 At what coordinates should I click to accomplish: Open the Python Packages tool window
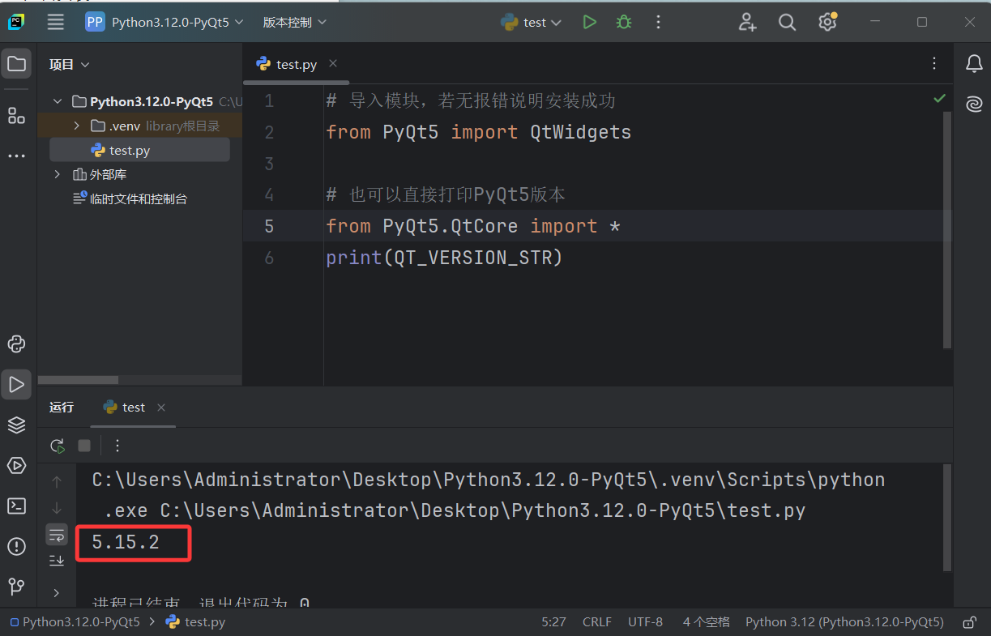[x=16, y=425]
